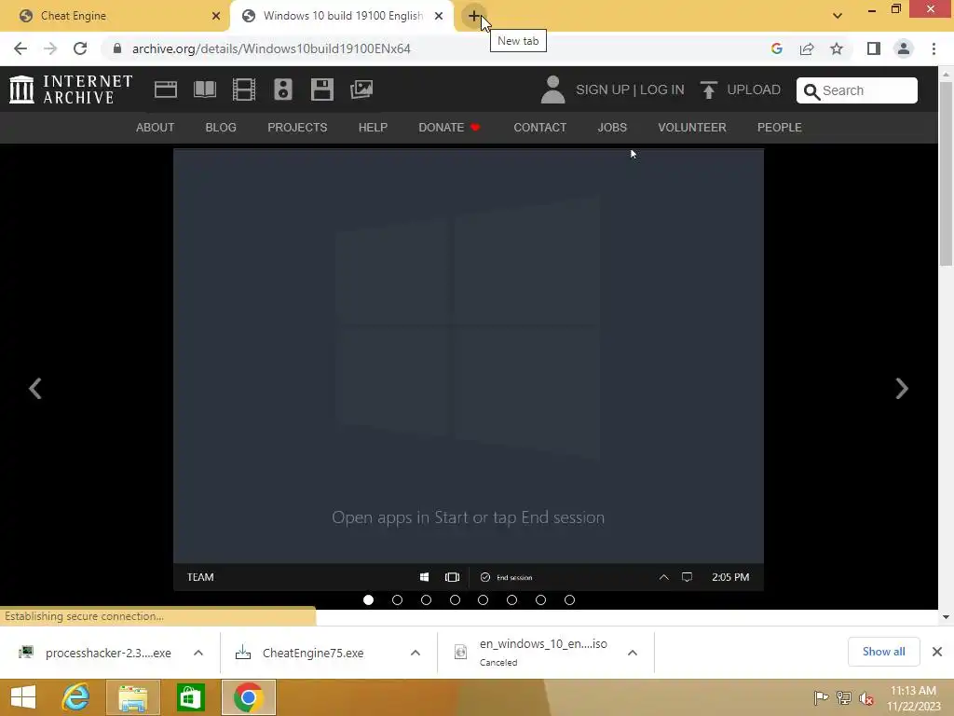This screenshot has height=716, width=954.
Task: Open the DONATE menu item
Action: pyautogui.click(x=449, y=127)
